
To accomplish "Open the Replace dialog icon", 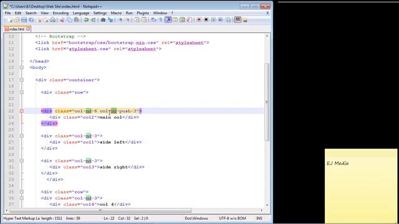I will (110, 20).
